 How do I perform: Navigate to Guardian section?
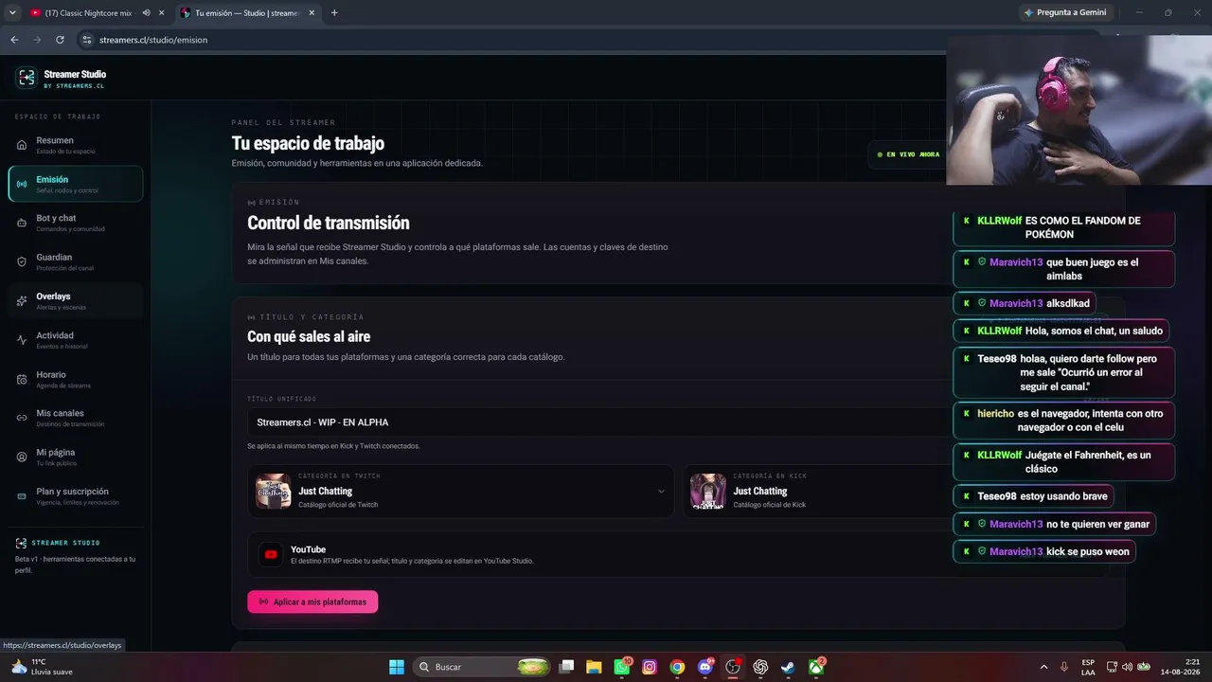tap(76, 261)
